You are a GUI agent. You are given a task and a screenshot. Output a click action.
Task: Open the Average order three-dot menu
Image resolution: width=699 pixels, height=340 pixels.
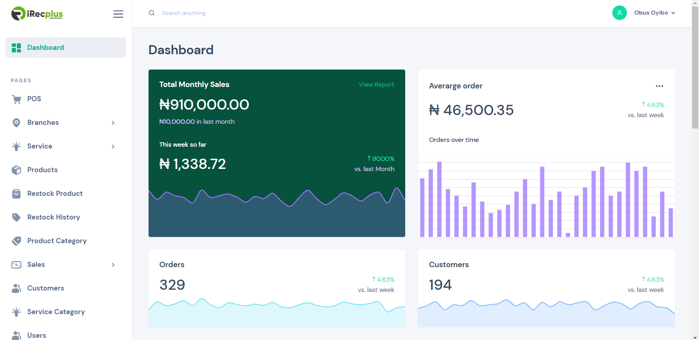tap(659, 86)
